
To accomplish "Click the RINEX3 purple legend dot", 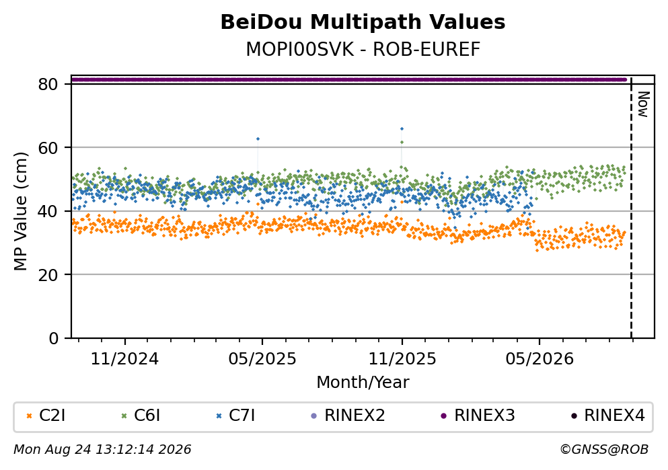I will coord(443,416).
